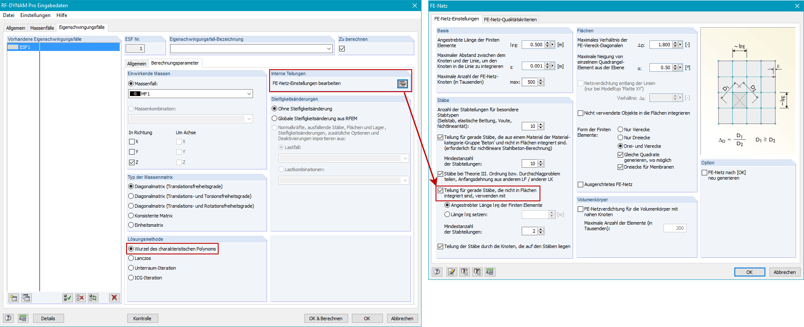Toggle Nicht verwendete Objekte in Flächen integrieren
The image size is (804, 327).
click(581, 113)
